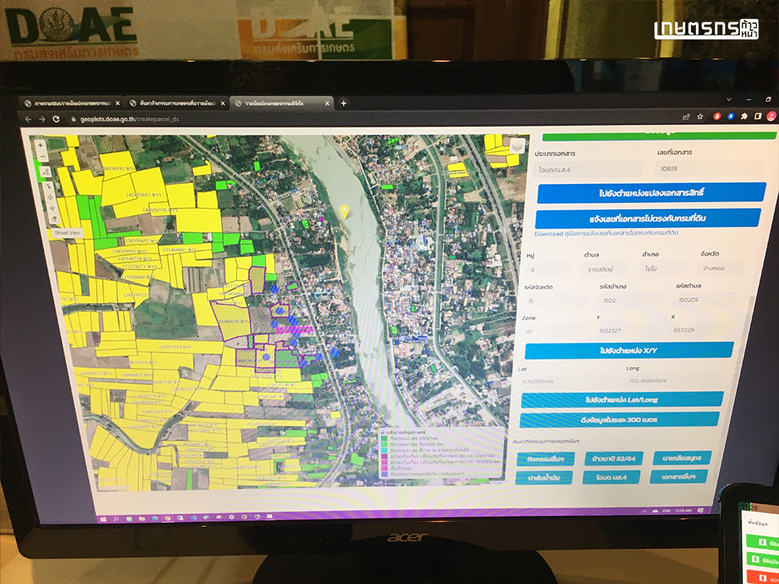The image size is (779, 584).
Task: Open Windows taskbar search
Action: click(115, 518)
